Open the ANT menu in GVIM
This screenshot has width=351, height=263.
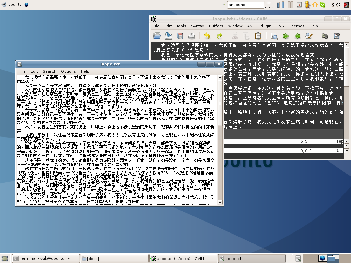pyautogui.click(x=251, y=26)
